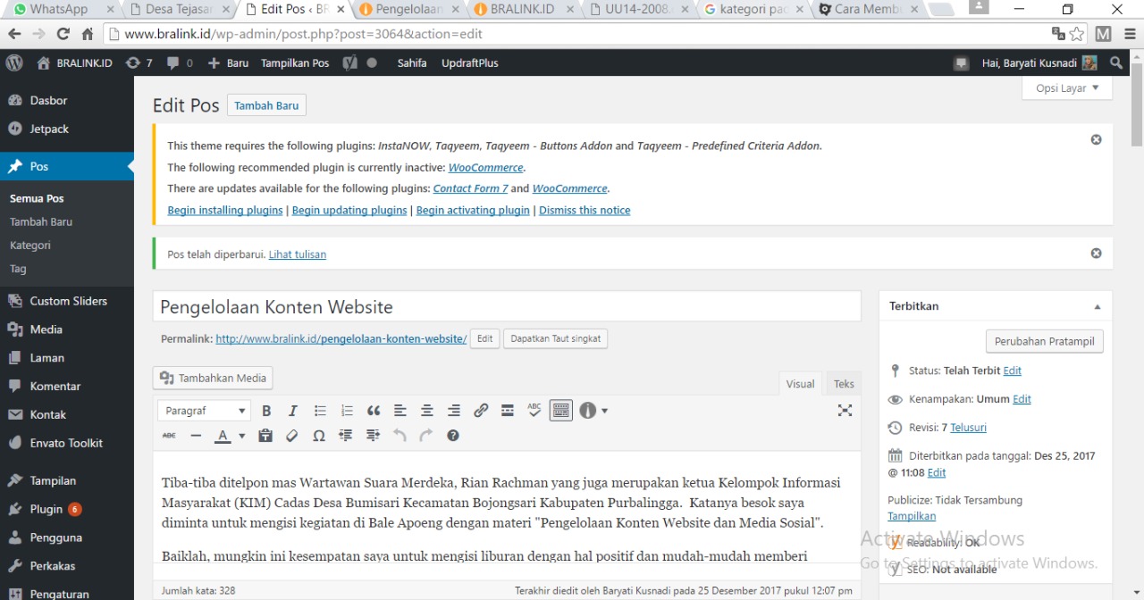Open the updates icon in admin bar
1144x600 pixels.
139,63
